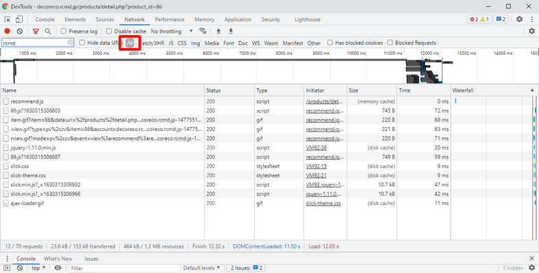
Task: Close the bottom console drawer
Action: coord(531,258)
